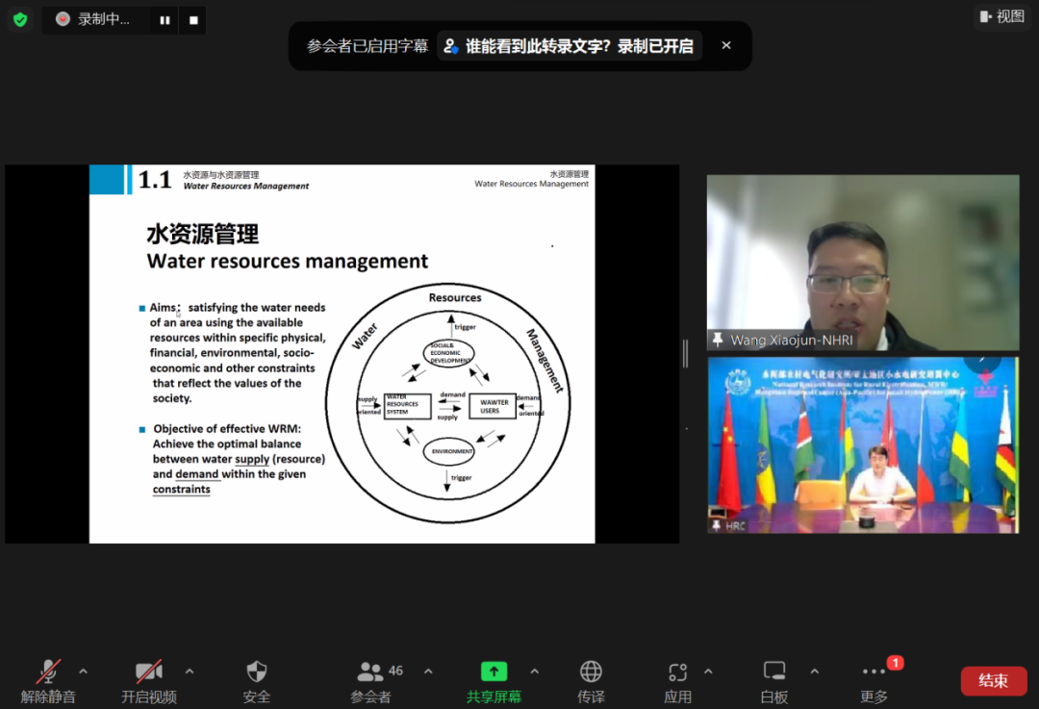
Task: Click the red End meeting button
Action: pos(993,680)
